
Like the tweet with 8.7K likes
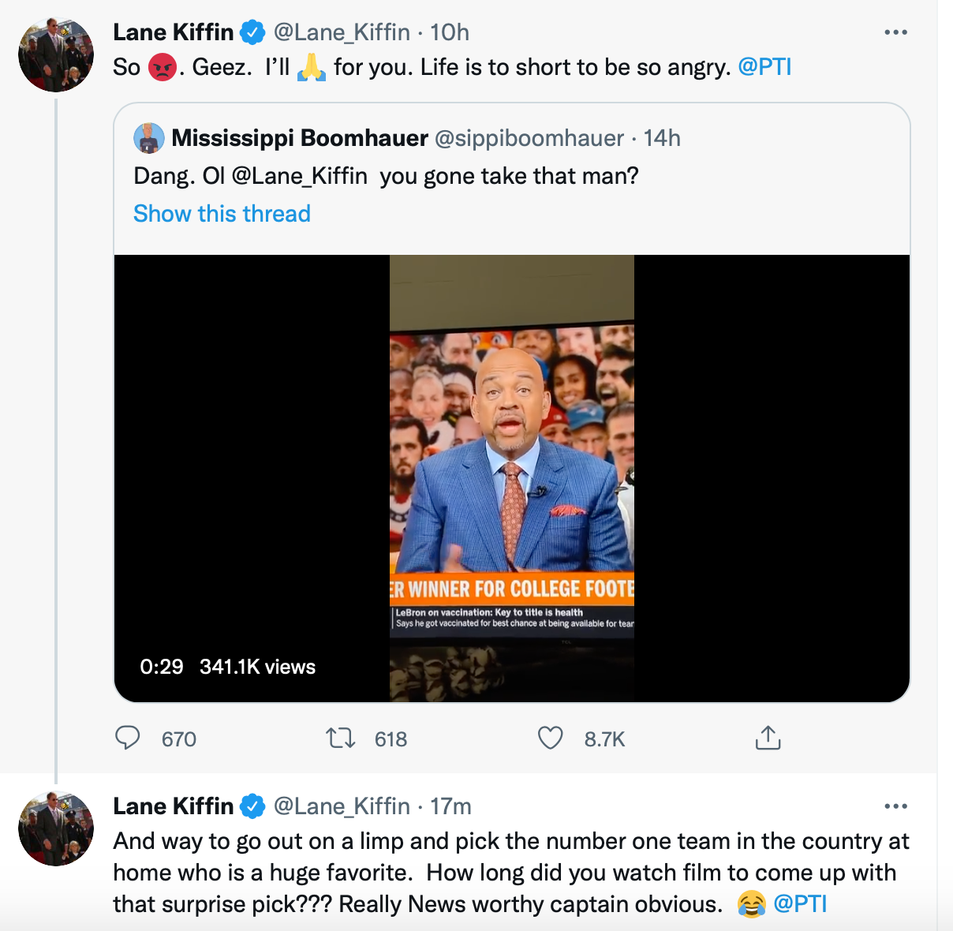pyautogui.click(x=551, y=738)
